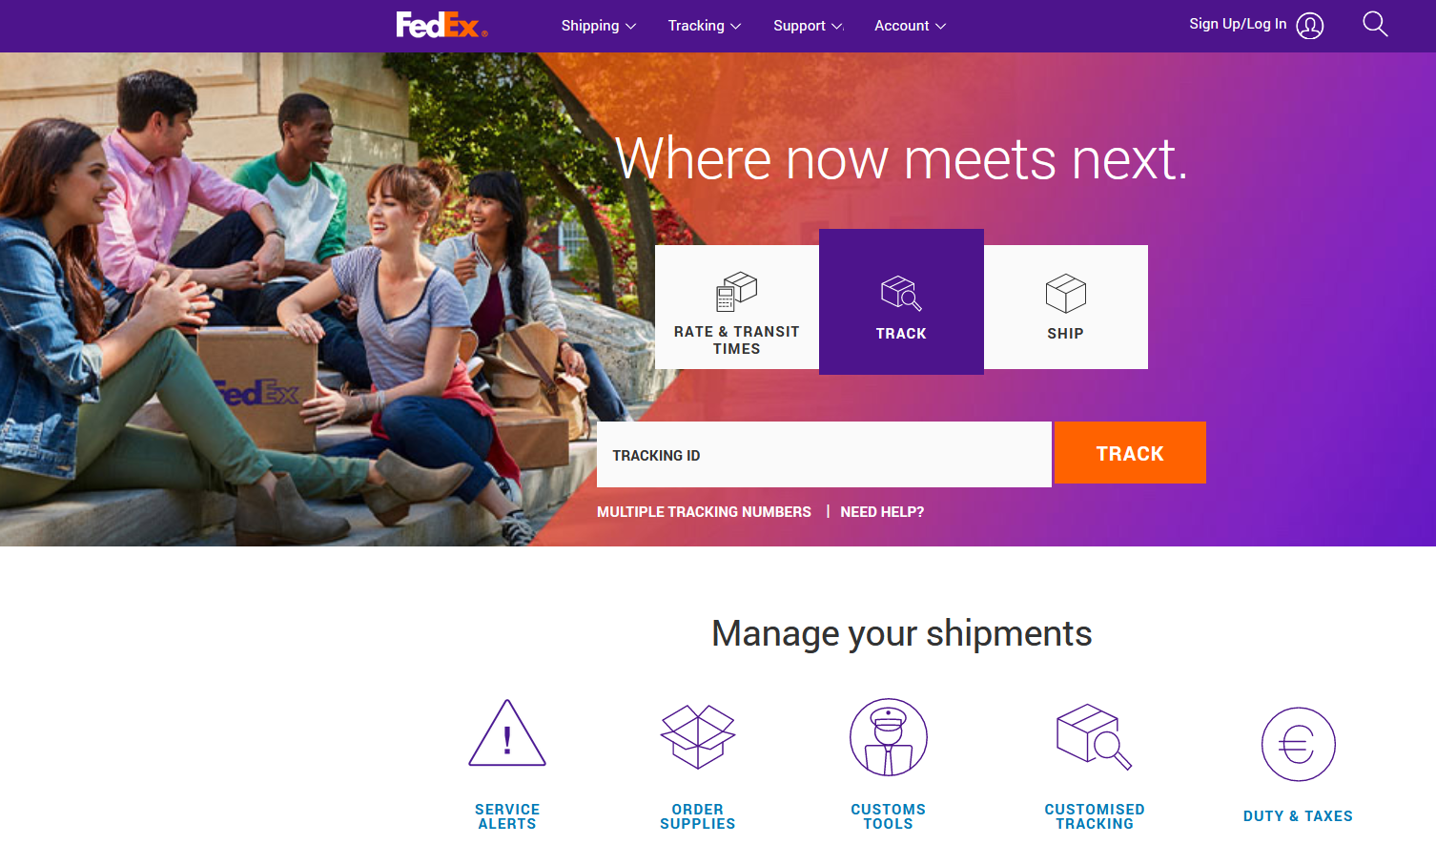Open the Customised Tracking package icon
The width and height of the screenshot is (1436, 844).
pos(1094,736)
